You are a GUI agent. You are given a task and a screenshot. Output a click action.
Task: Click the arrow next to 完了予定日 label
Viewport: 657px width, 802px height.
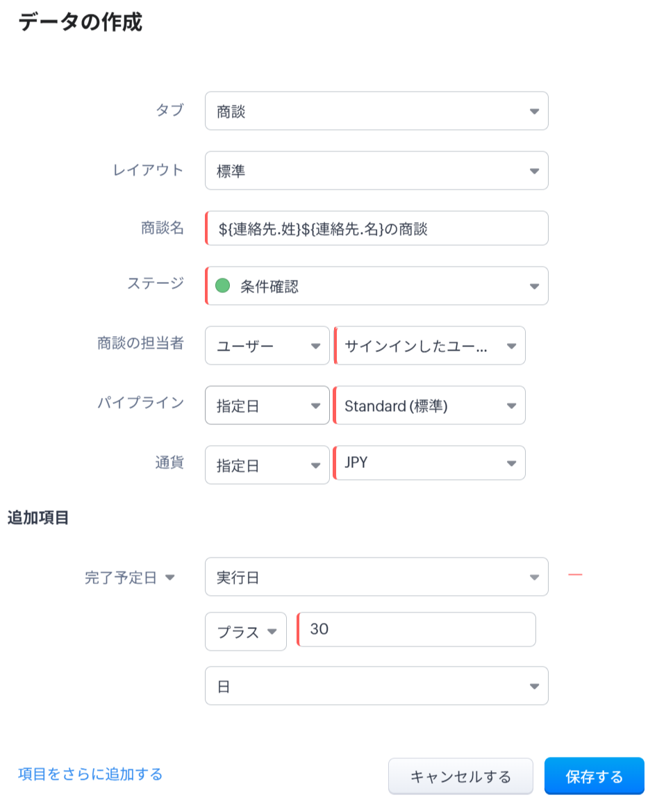[x=170, y=578]
